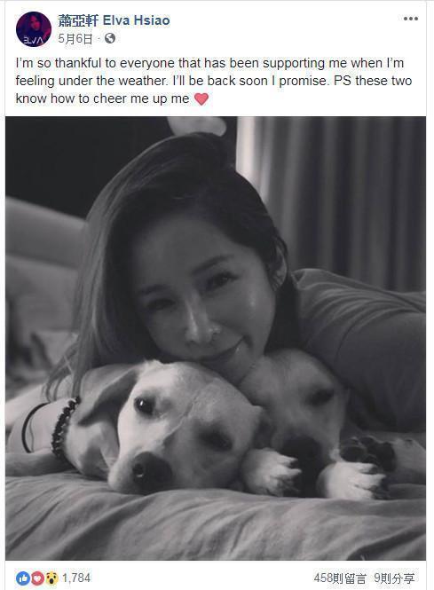Click the pink heart emoji in post text
The image size is (434, 590).
coord(201,99)
